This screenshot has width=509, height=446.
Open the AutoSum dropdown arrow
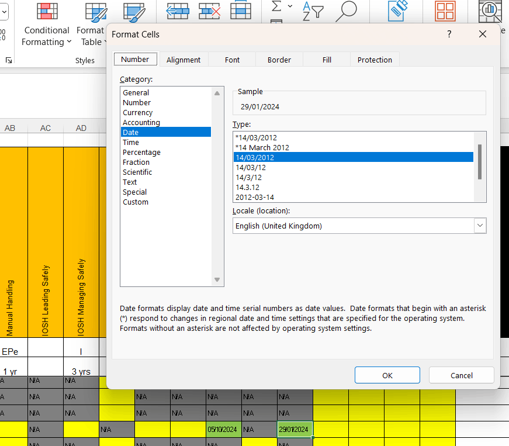click(x=290, y=6)
